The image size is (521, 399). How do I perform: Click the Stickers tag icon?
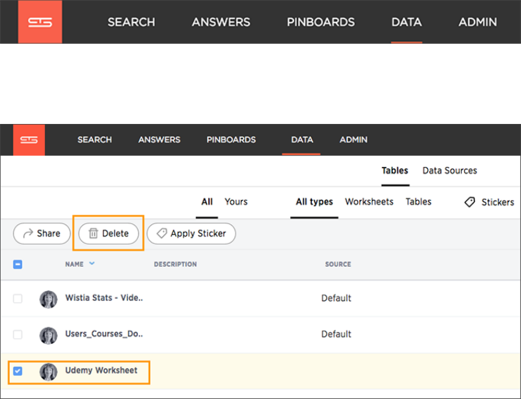pyautogui.click(x=470, y=202)
